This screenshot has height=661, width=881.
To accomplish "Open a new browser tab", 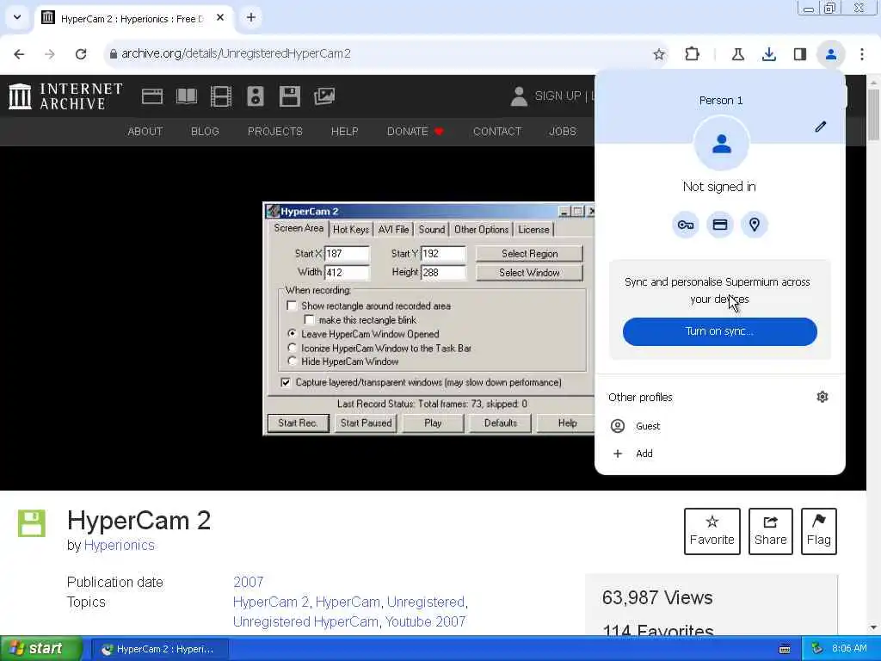I will point(251,18).
